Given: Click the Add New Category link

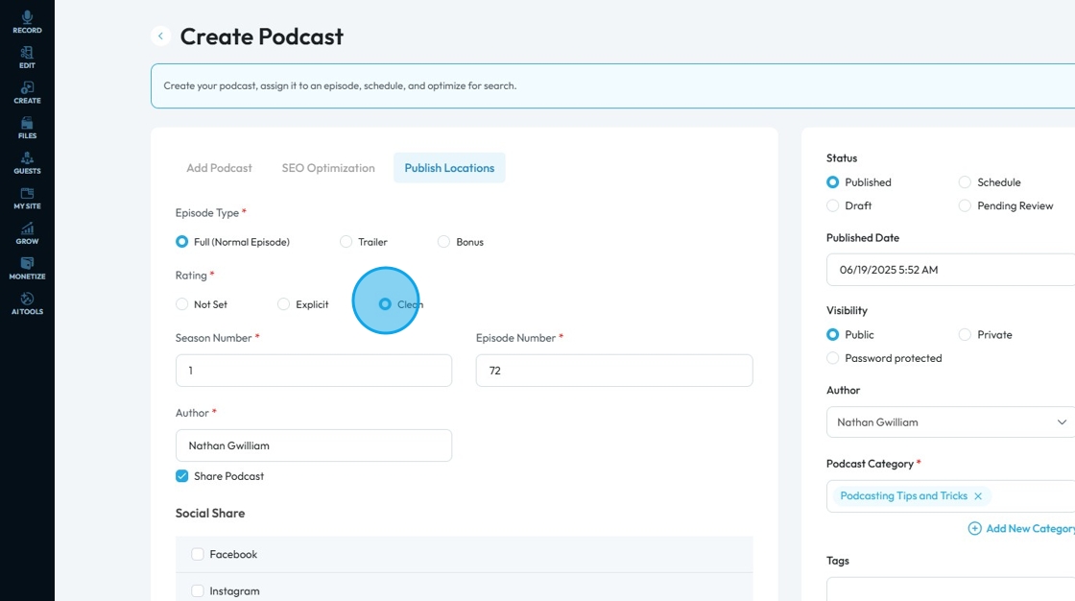Looking at the screenshot, I should point(1022,528).
